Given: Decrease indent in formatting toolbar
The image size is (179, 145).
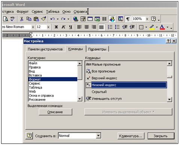Looking at the screenshot, I should tap(125, 27).
